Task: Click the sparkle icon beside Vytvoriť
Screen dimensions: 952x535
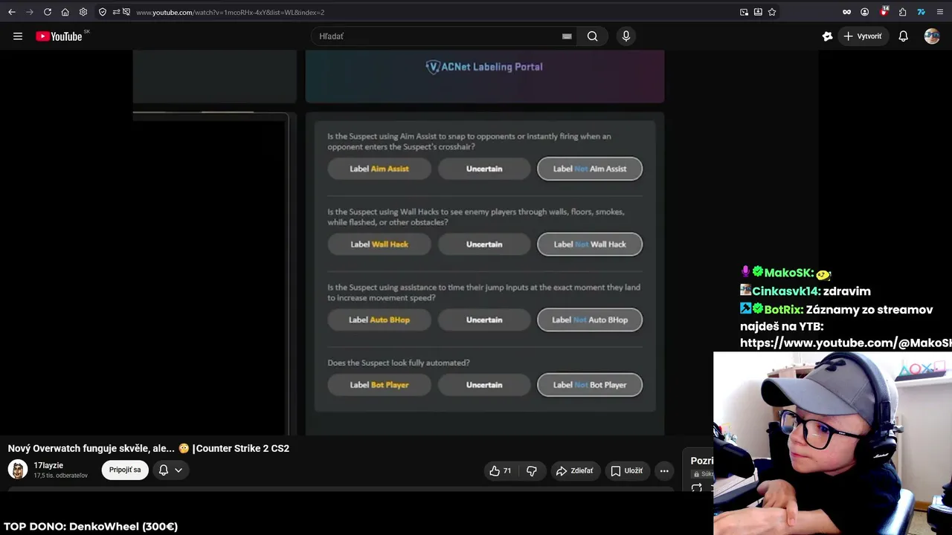Action: tap(827, 36)
